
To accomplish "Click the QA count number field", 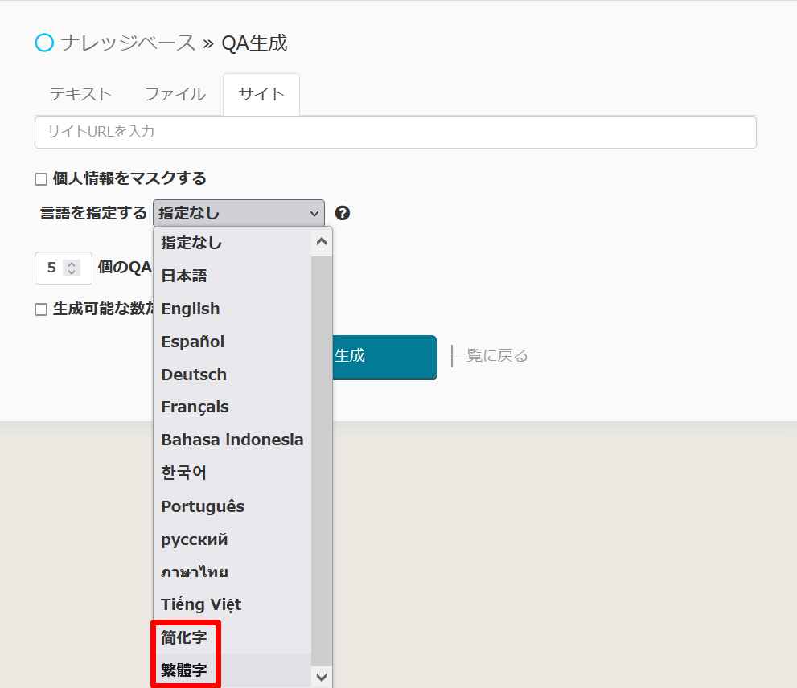I will pyautogui.click(x=63, y=268).
